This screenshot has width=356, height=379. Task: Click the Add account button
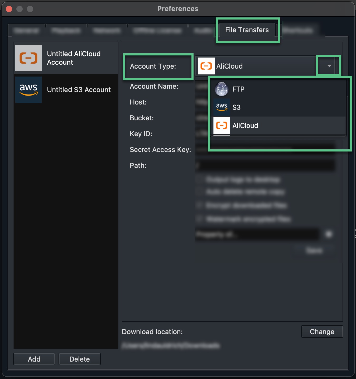tap(34, 359)
